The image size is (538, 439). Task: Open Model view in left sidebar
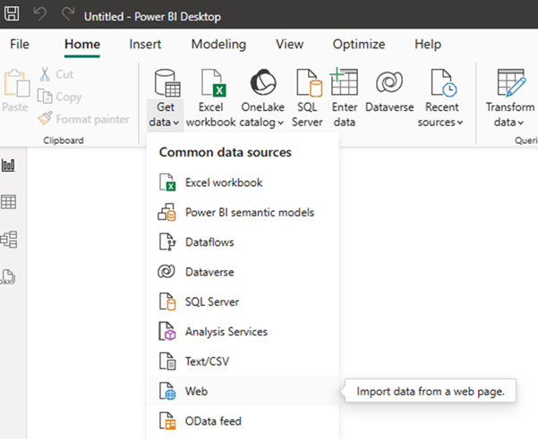coord(10,239)
